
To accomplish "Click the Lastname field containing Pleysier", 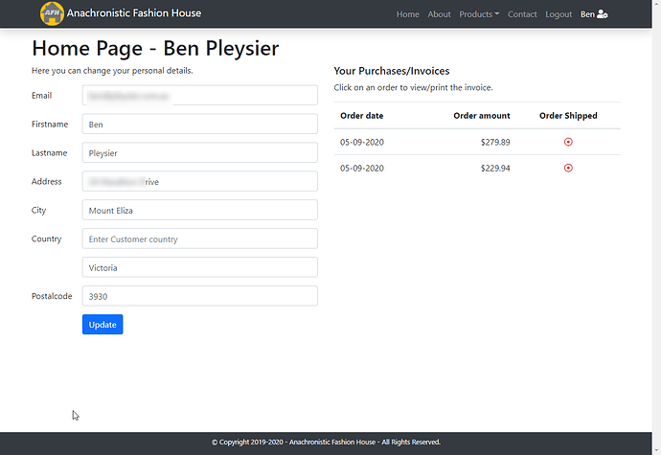I will tap(200, 152).
